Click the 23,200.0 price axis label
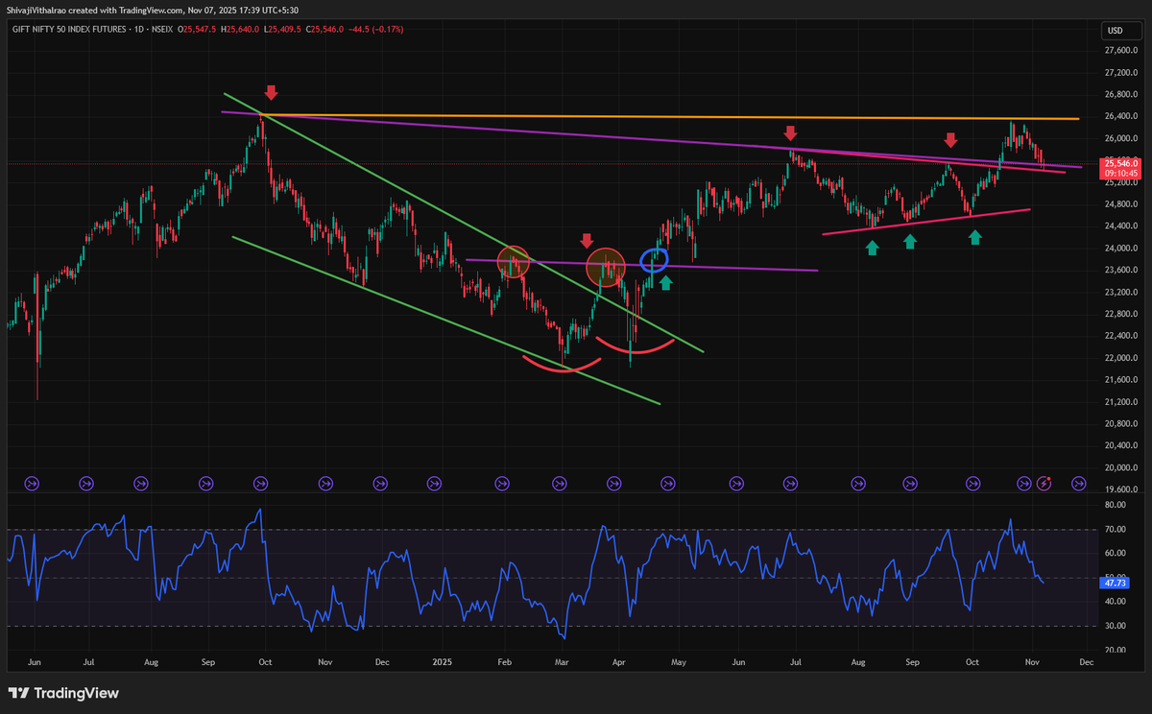Image resolution: width=1152 pixels, height=714 pixels. pos(1120,293)
